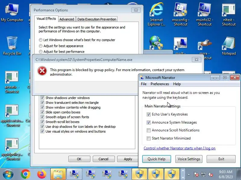
Task: Uncheck Echo User's Keystrokes
Action: tap(149, 114)
